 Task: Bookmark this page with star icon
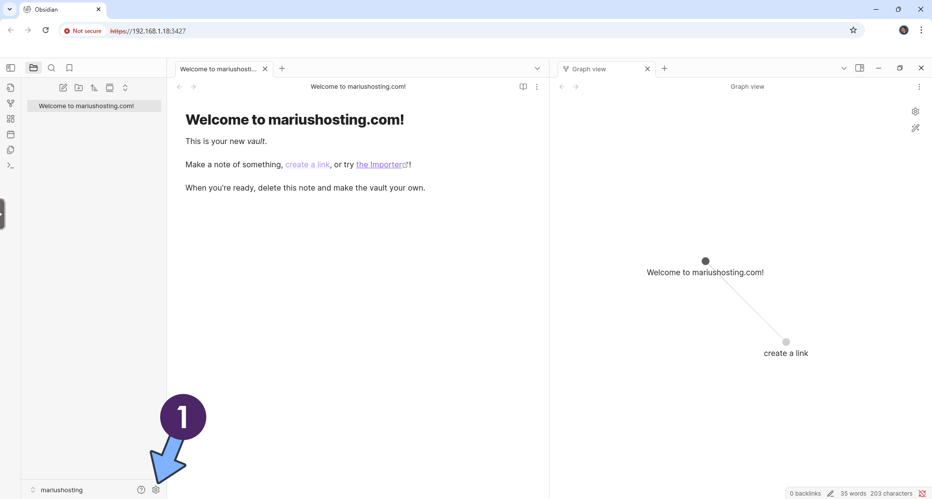[853, 30]
